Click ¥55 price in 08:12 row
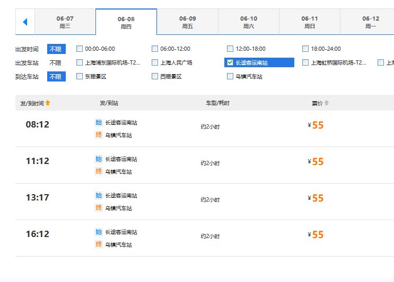This screenshot has width=394, height=282. 316,125
